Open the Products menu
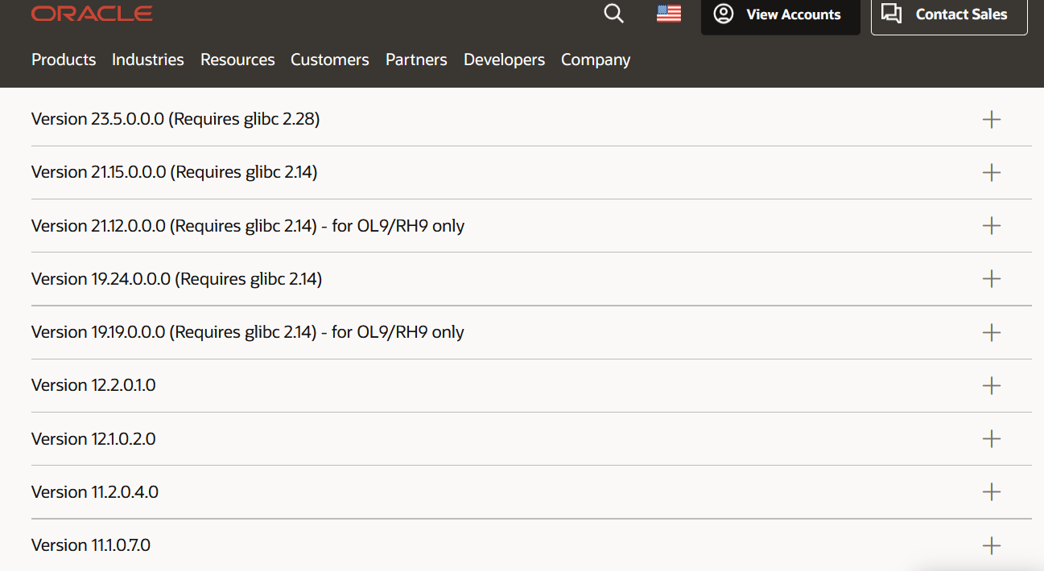 click(x=64, y=60)
